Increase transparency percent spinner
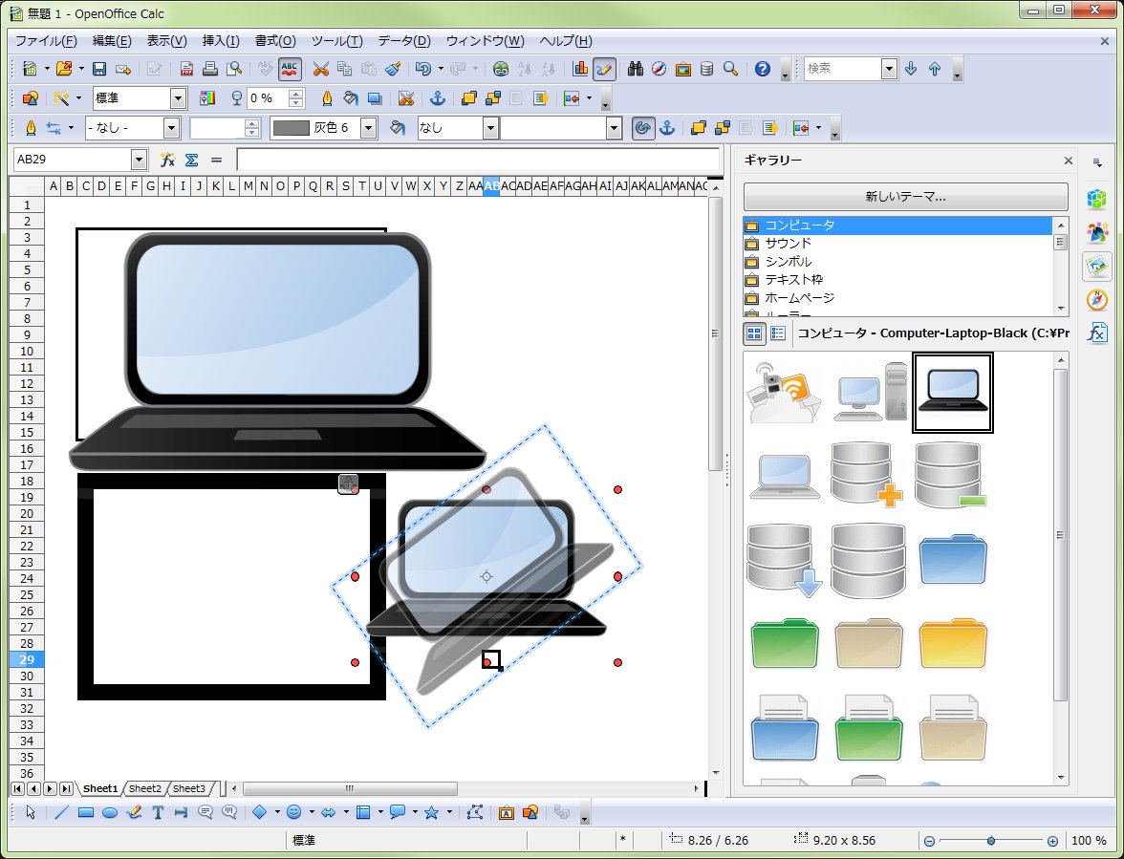 point(296,93)
